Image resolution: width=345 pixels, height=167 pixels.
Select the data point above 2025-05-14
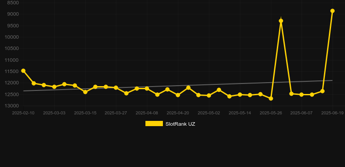240,95
